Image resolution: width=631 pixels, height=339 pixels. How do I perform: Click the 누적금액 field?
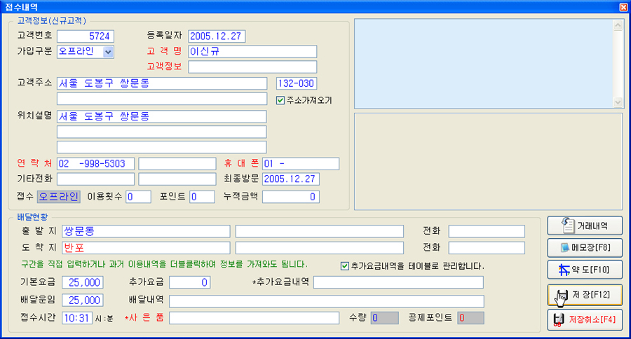click(x=291, y=197)
